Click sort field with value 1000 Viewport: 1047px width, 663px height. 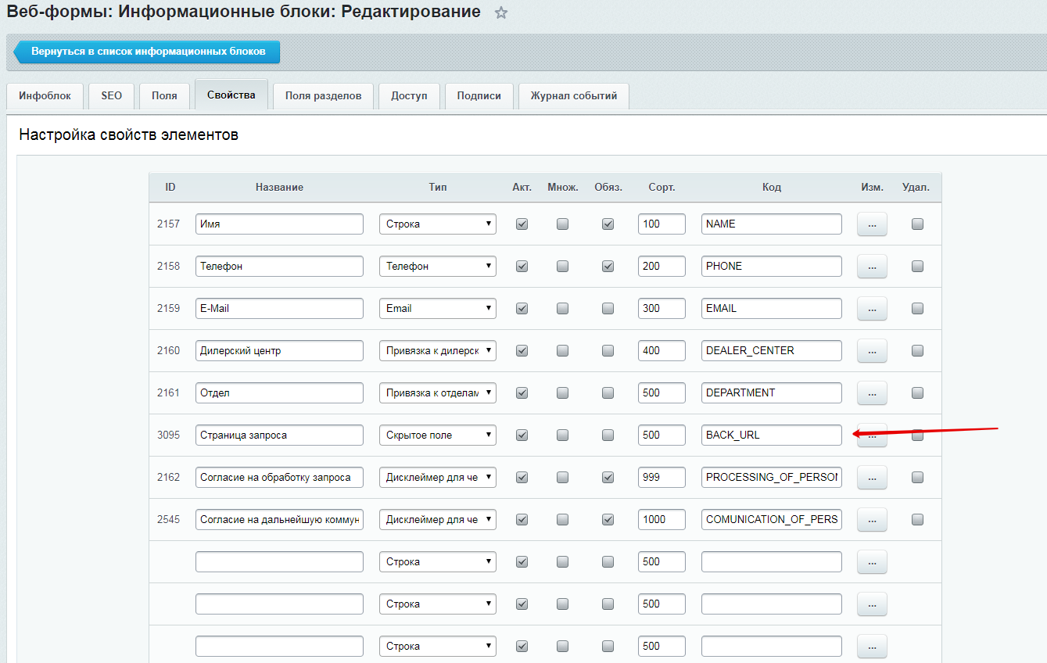click(x=662, y=519)
